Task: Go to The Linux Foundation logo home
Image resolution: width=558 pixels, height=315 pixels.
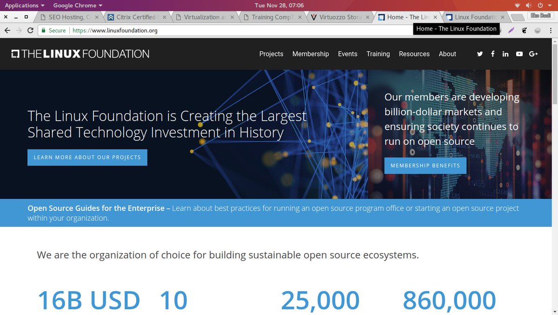Action: tap(80, 54)
